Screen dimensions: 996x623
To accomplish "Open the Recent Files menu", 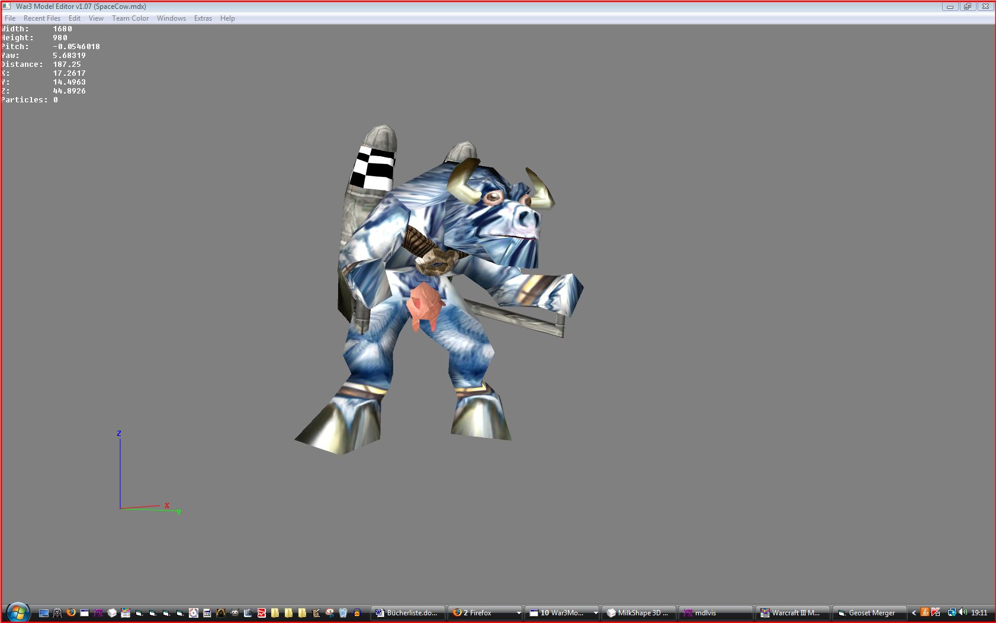I will click(x=42, y=18).
